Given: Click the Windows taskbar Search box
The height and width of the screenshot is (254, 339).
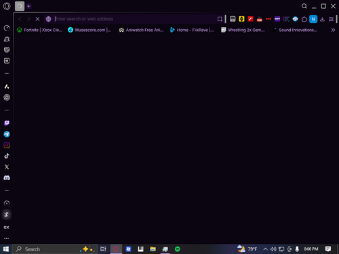Looking at the screenshot, I should (x=55, y=249).
